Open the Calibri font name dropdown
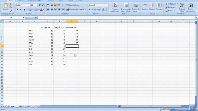 [29, 5]
